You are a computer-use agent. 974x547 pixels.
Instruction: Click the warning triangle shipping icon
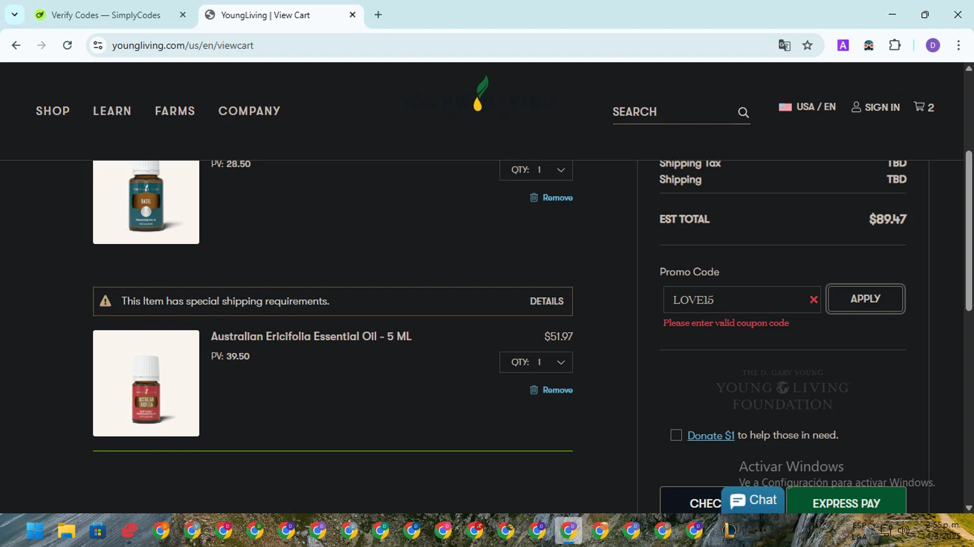coord(105,301)
